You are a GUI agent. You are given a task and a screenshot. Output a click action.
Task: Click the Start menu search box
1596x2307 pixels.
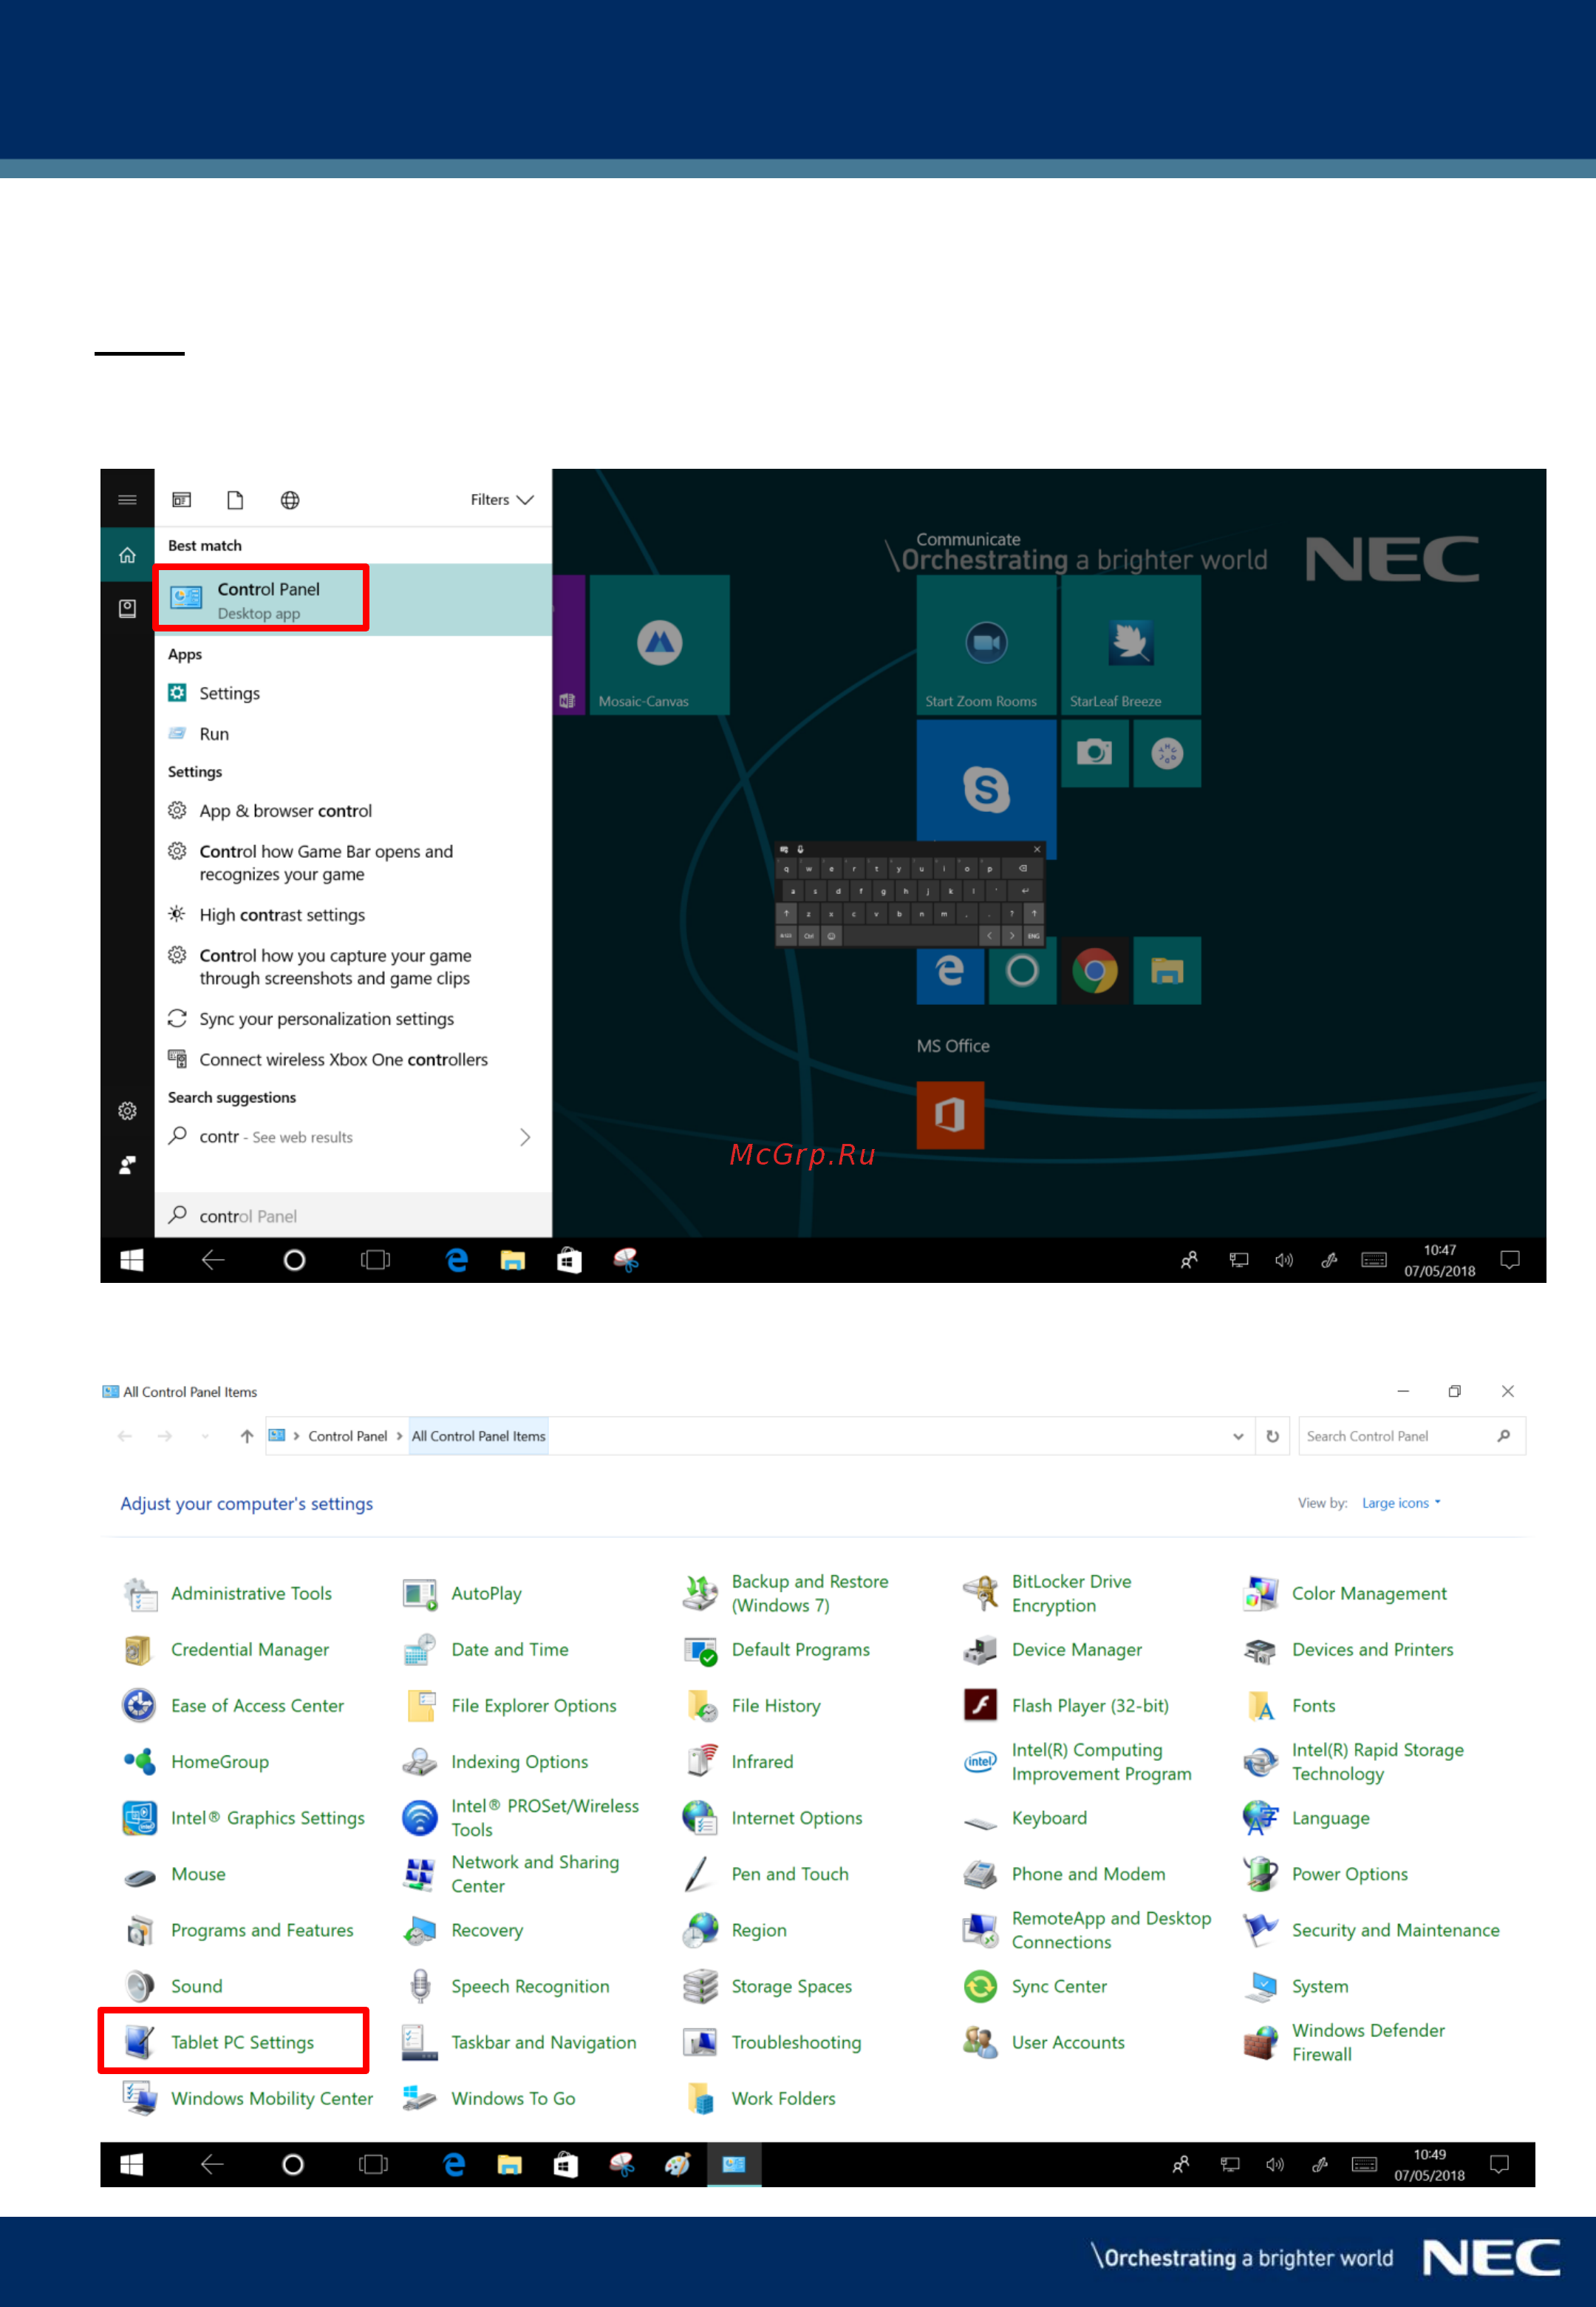coord(353,1216)
